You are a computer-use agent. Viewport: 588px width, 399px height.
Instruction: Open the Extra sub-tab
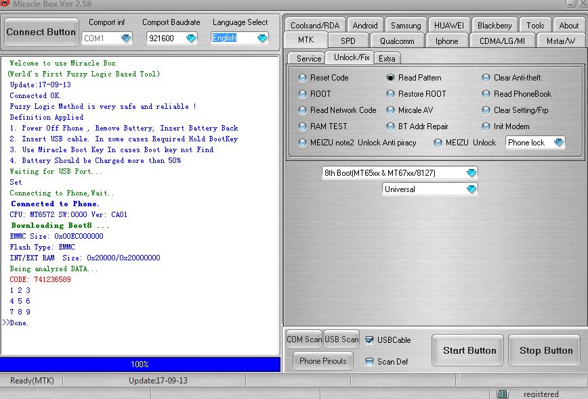387,58
